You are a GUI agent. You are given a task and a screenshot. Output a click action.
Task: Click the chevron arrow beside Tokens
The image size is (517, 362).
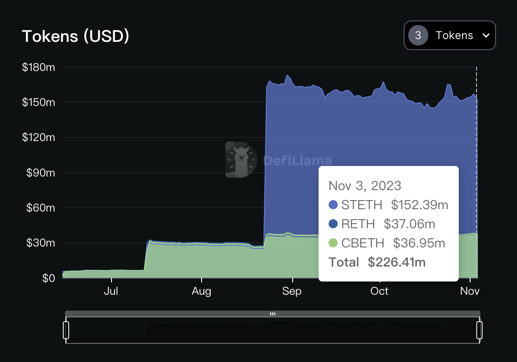coord(486,35)
